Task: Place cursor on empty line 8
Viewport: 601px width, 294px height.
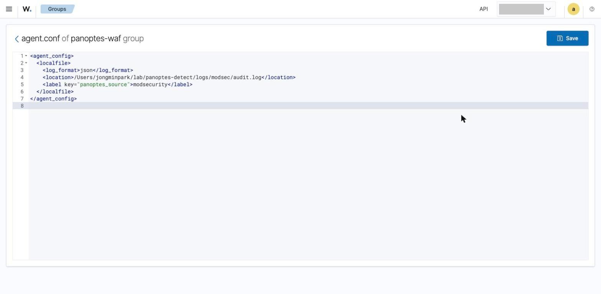Action: (308, 106)
